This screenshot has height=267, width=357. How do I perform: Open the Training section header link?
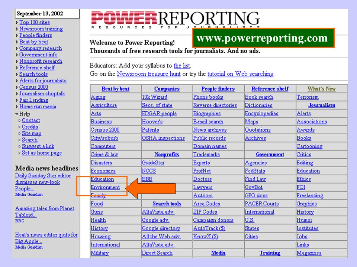pos(270,253)
